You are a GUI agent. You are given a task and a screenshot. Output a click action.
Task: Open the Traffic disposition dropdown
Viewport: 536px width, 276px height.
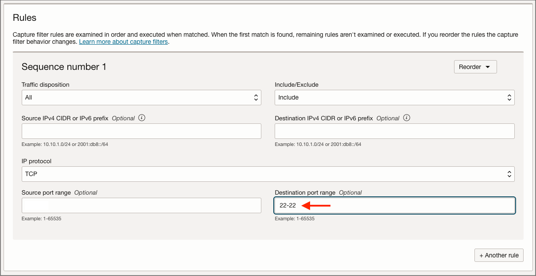coord(141,97)
